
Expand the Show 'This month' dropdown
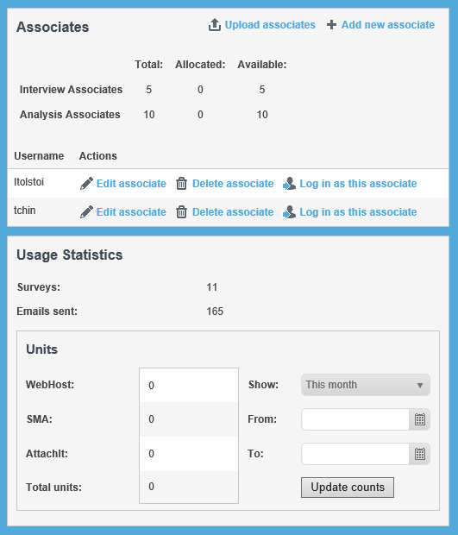tap(365, 385)
